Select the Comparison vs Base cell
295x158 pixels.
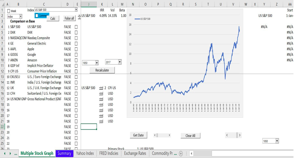pos(23,21)
